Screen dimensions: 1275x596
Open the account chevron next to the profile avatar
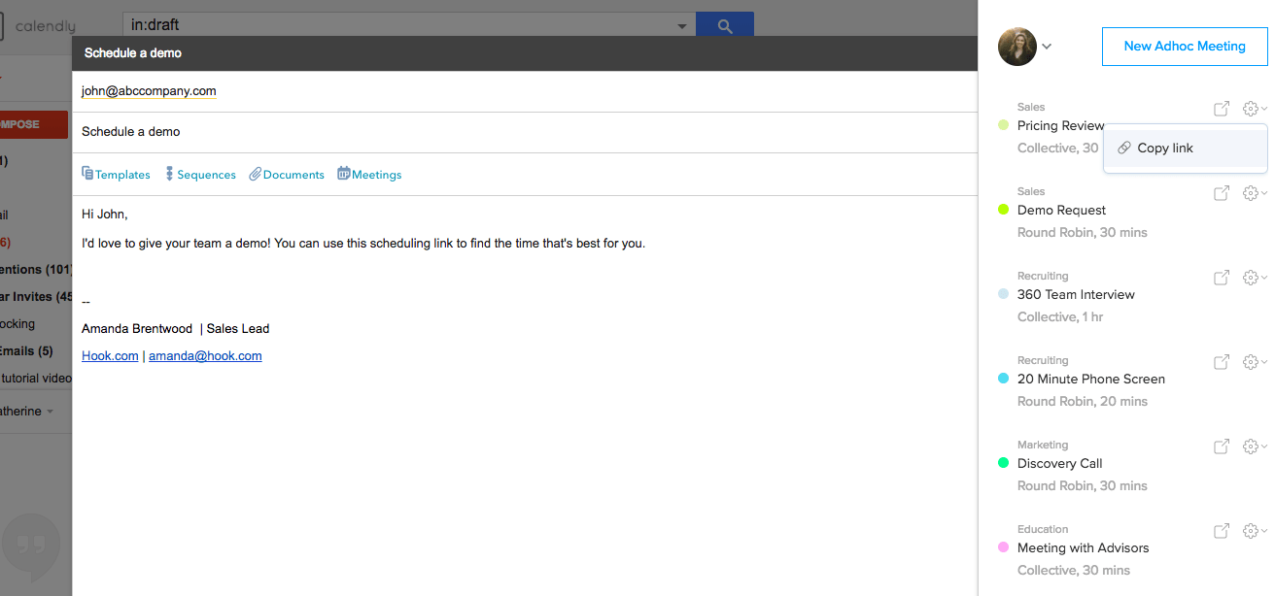[x=1047, y=46]
